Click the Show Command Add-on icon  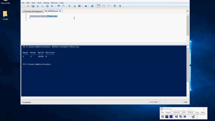click(x=120, y=6)
